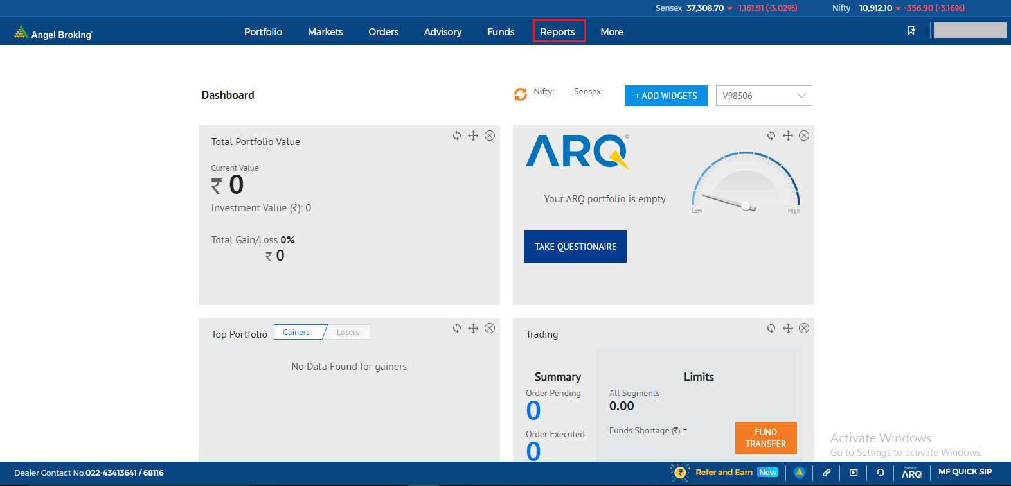Click move icon on ARQ widget
Screen dimensions: 1011x486
tap(788, 135)
